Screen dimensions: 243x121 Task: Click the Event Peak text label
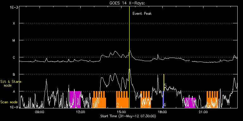coord(142,14)
